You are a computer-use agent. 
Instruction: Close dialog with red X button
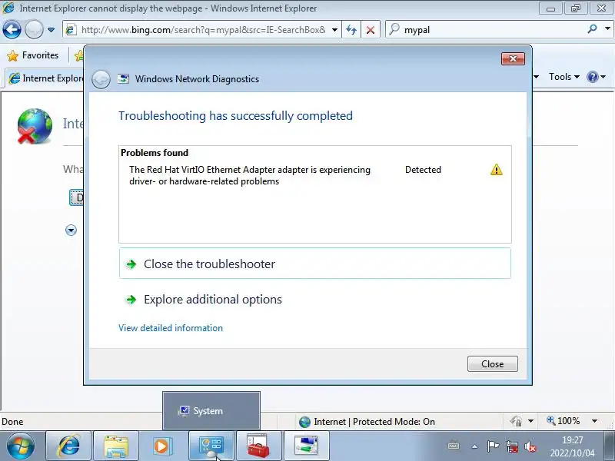[x=513, y=59]
